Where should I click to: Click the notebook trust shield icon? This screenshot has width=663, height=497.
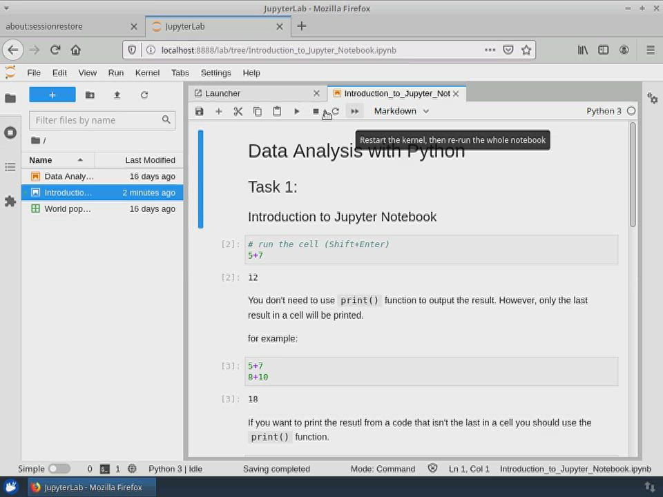(x=432, y=468)
